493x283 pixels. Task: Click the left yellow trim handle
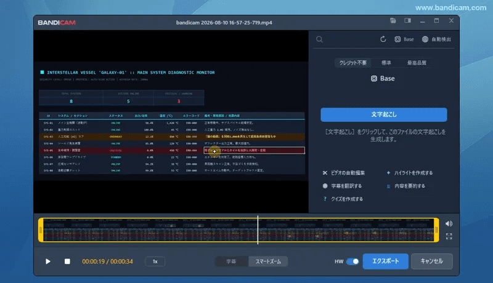(41, 230)
